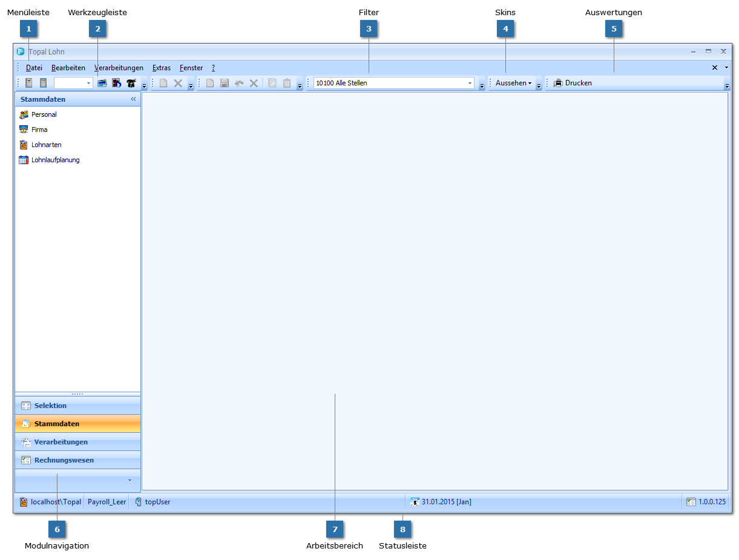Collapse the Stammdaten panel with double chevron
Viewport: 739px width, 560px height.
pyautogui.click(x=133, y=99)
